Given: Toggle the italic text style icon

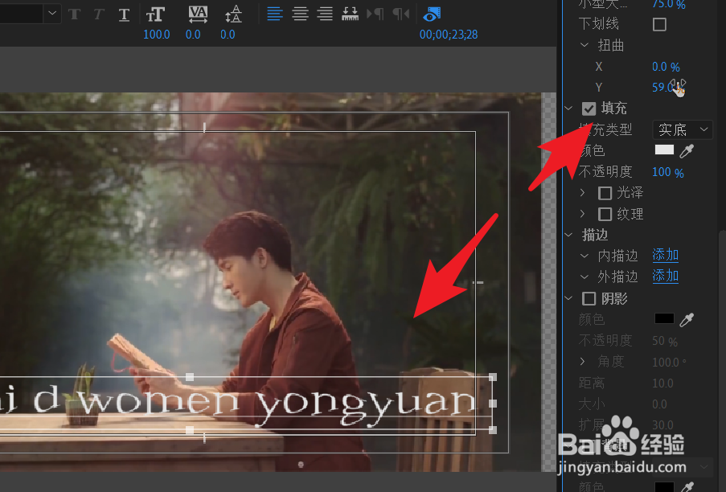Looking at the screenshot, I should tap(98, 14).
